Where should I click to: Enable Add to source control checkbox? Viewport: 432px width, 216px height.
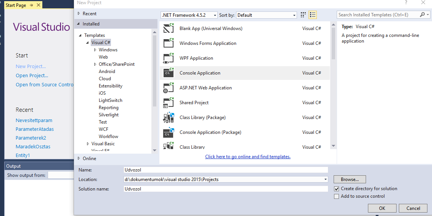(336, 197)
